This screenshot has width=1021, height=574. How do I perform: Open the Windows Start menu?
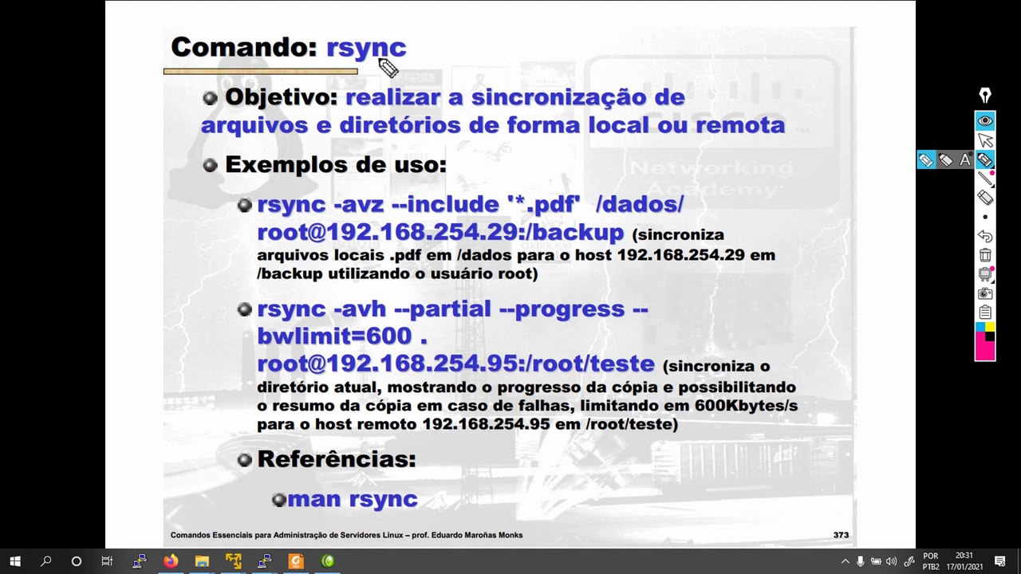15,561
